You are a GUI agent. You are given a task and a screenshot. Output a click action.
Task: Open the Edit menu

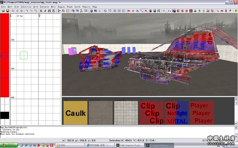pyautogui.click(x=10, y=7)
